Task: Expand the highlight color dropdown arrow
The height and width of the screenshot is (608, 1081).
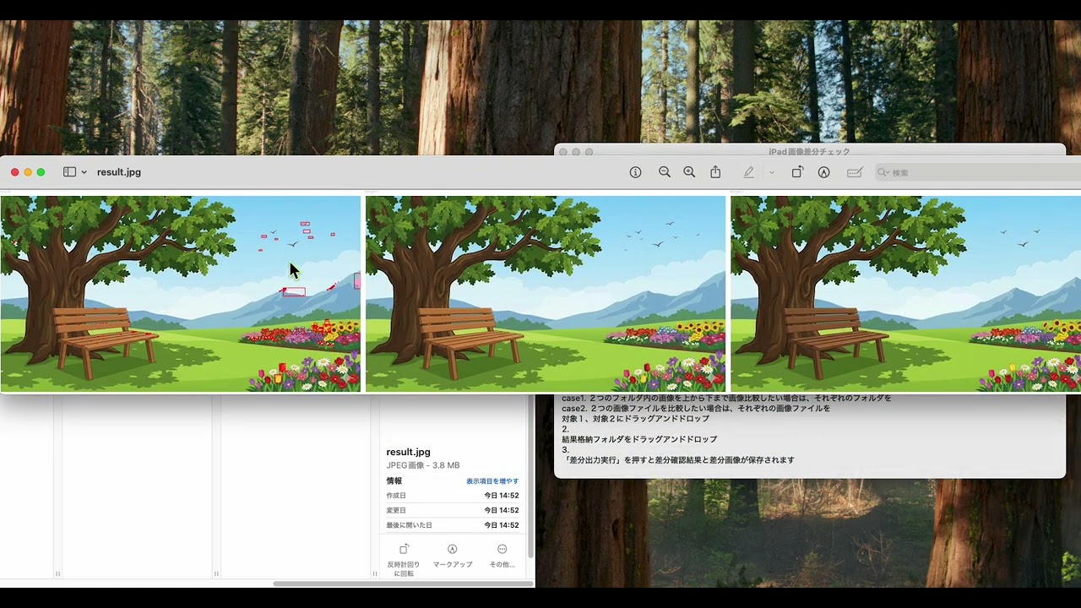Action: (x=771, y=172)
